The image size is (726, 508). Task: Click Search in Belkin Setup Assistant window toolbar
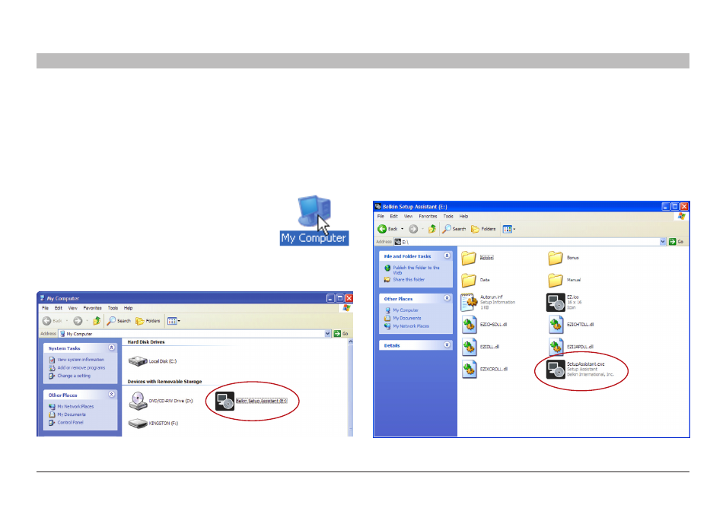pos(454,229)
